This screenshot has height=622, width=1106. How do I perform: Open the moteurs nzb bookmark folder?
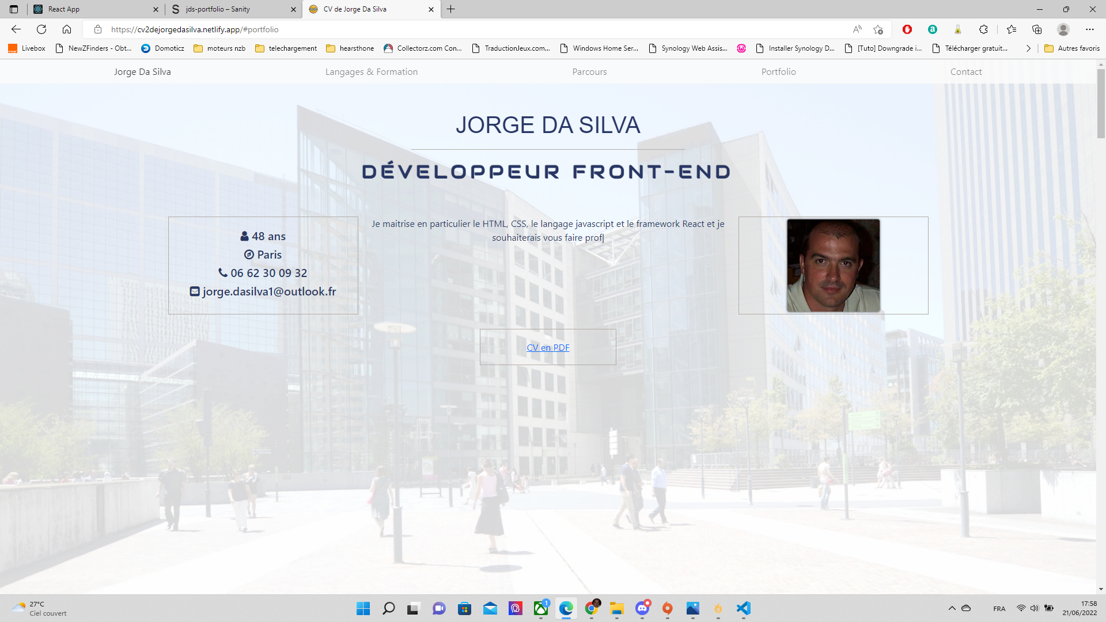[x=219, y=48]
